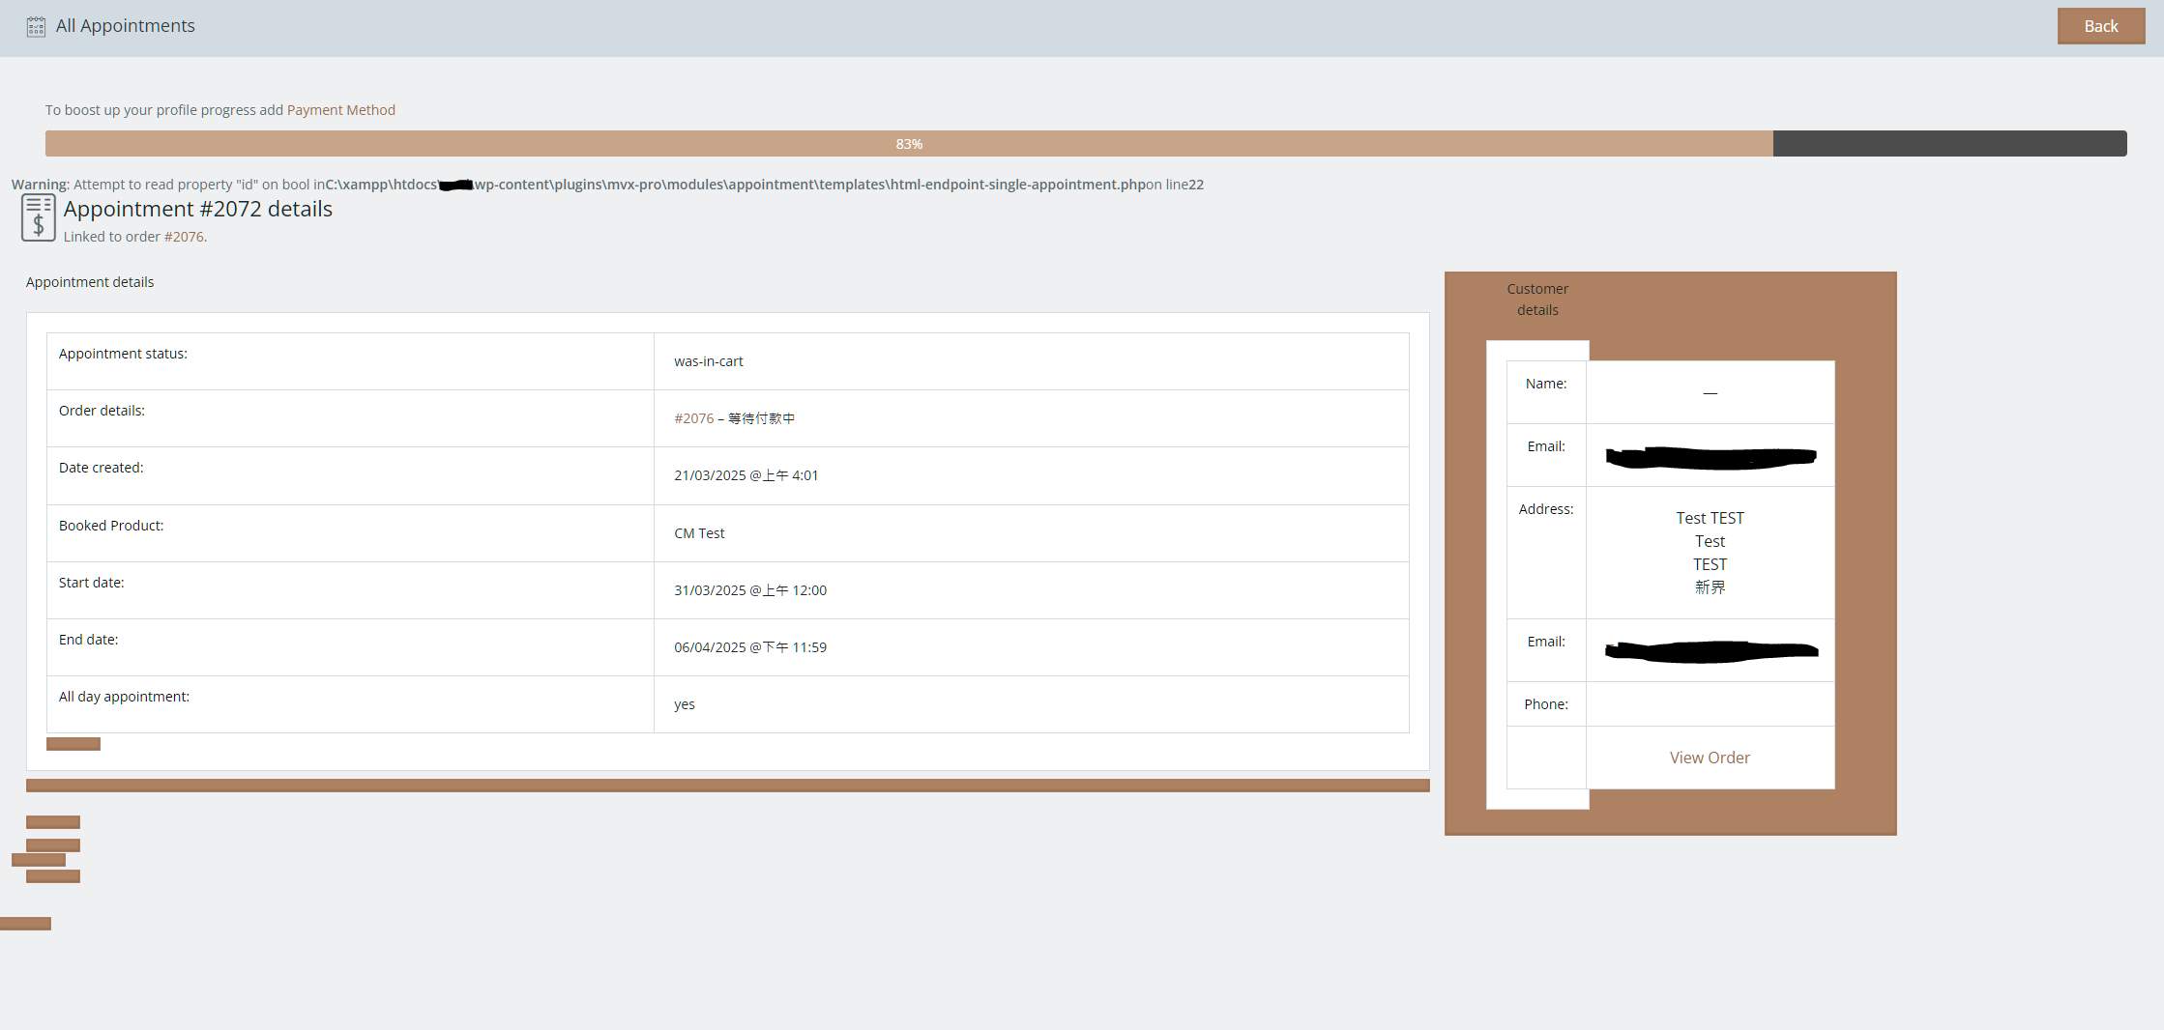Click the All day appointment yes value
Screen dimensions: 2164x1030
click(x=684, y=704)
